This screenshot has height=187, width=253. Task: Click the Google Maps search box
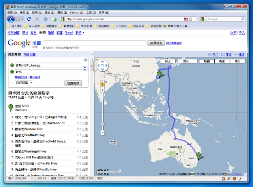(94, 43)
